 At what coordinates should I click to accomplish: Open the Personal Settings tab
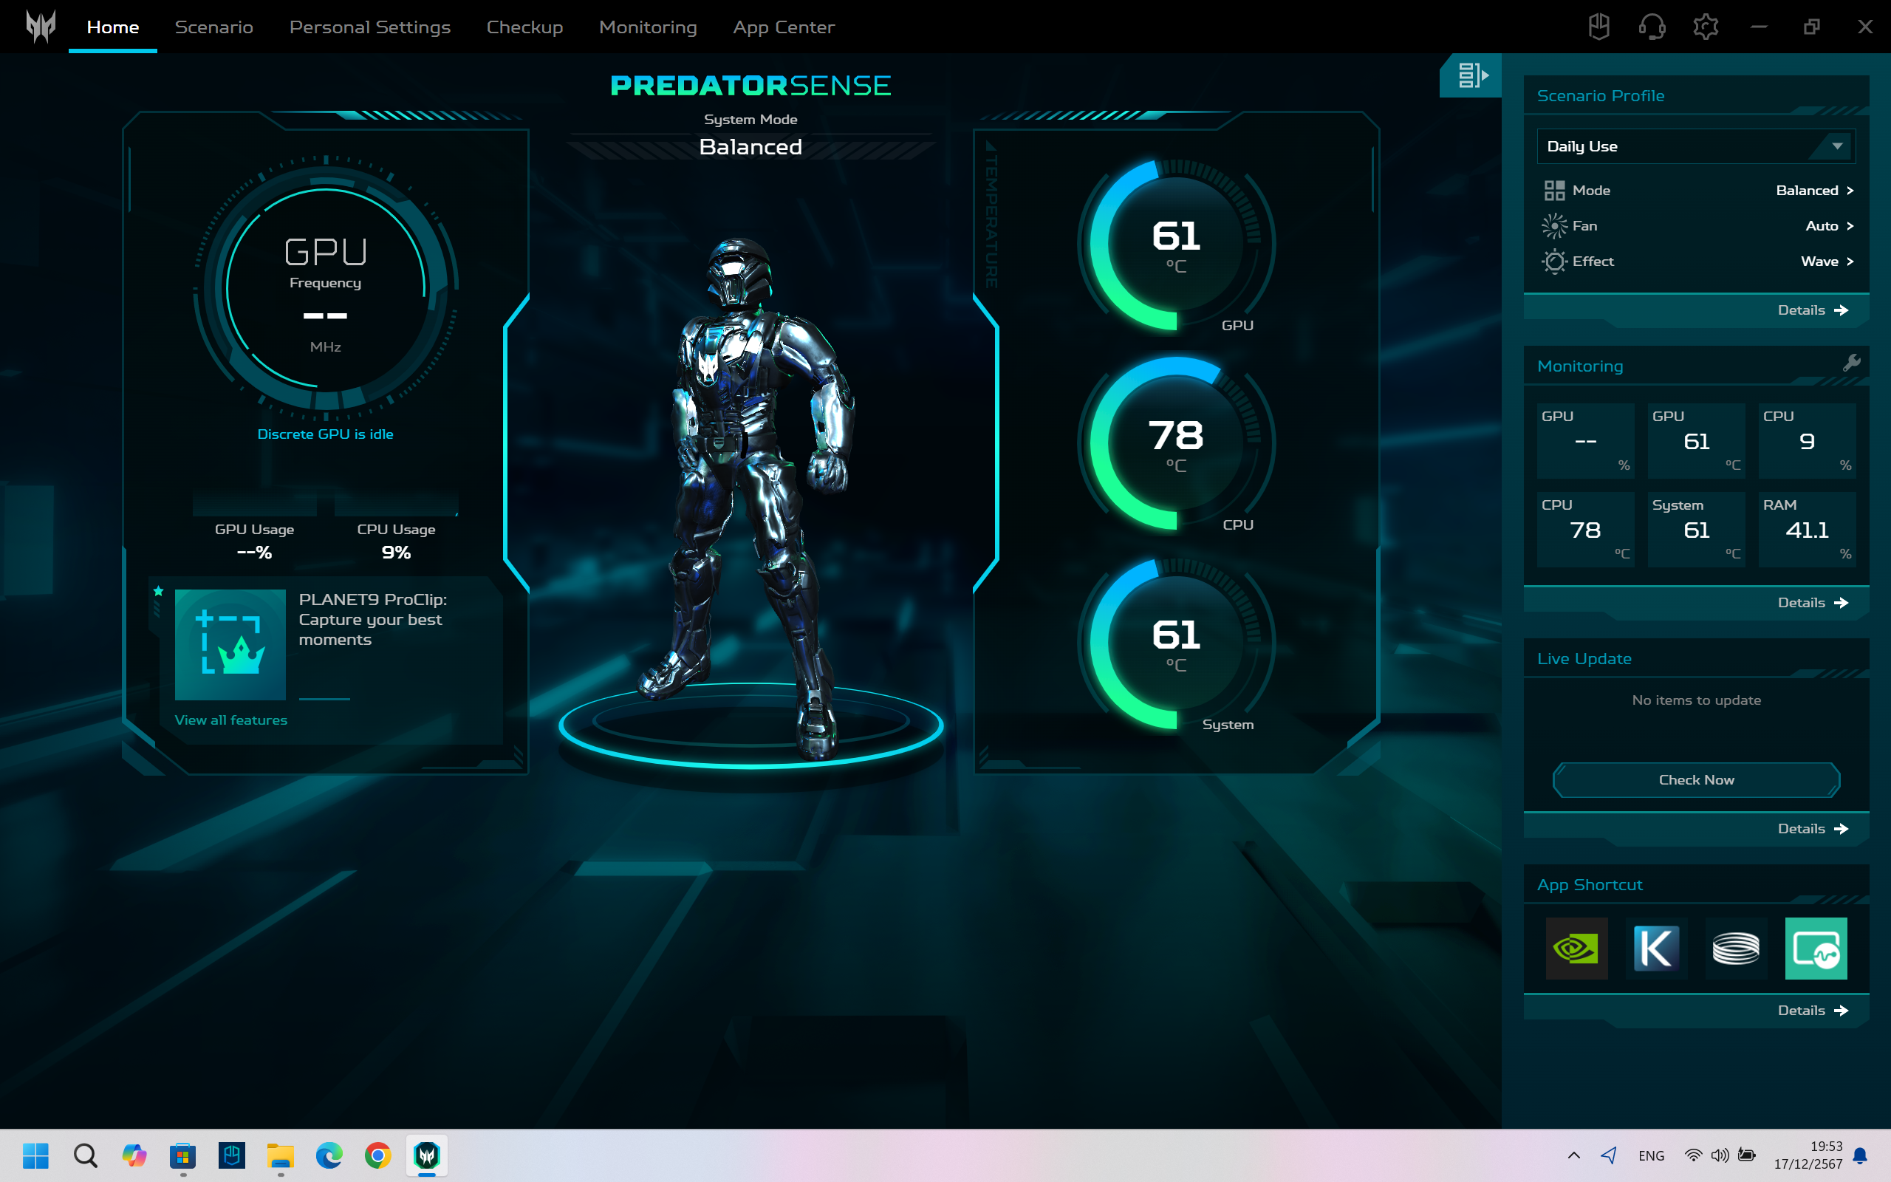pos(369,27)
